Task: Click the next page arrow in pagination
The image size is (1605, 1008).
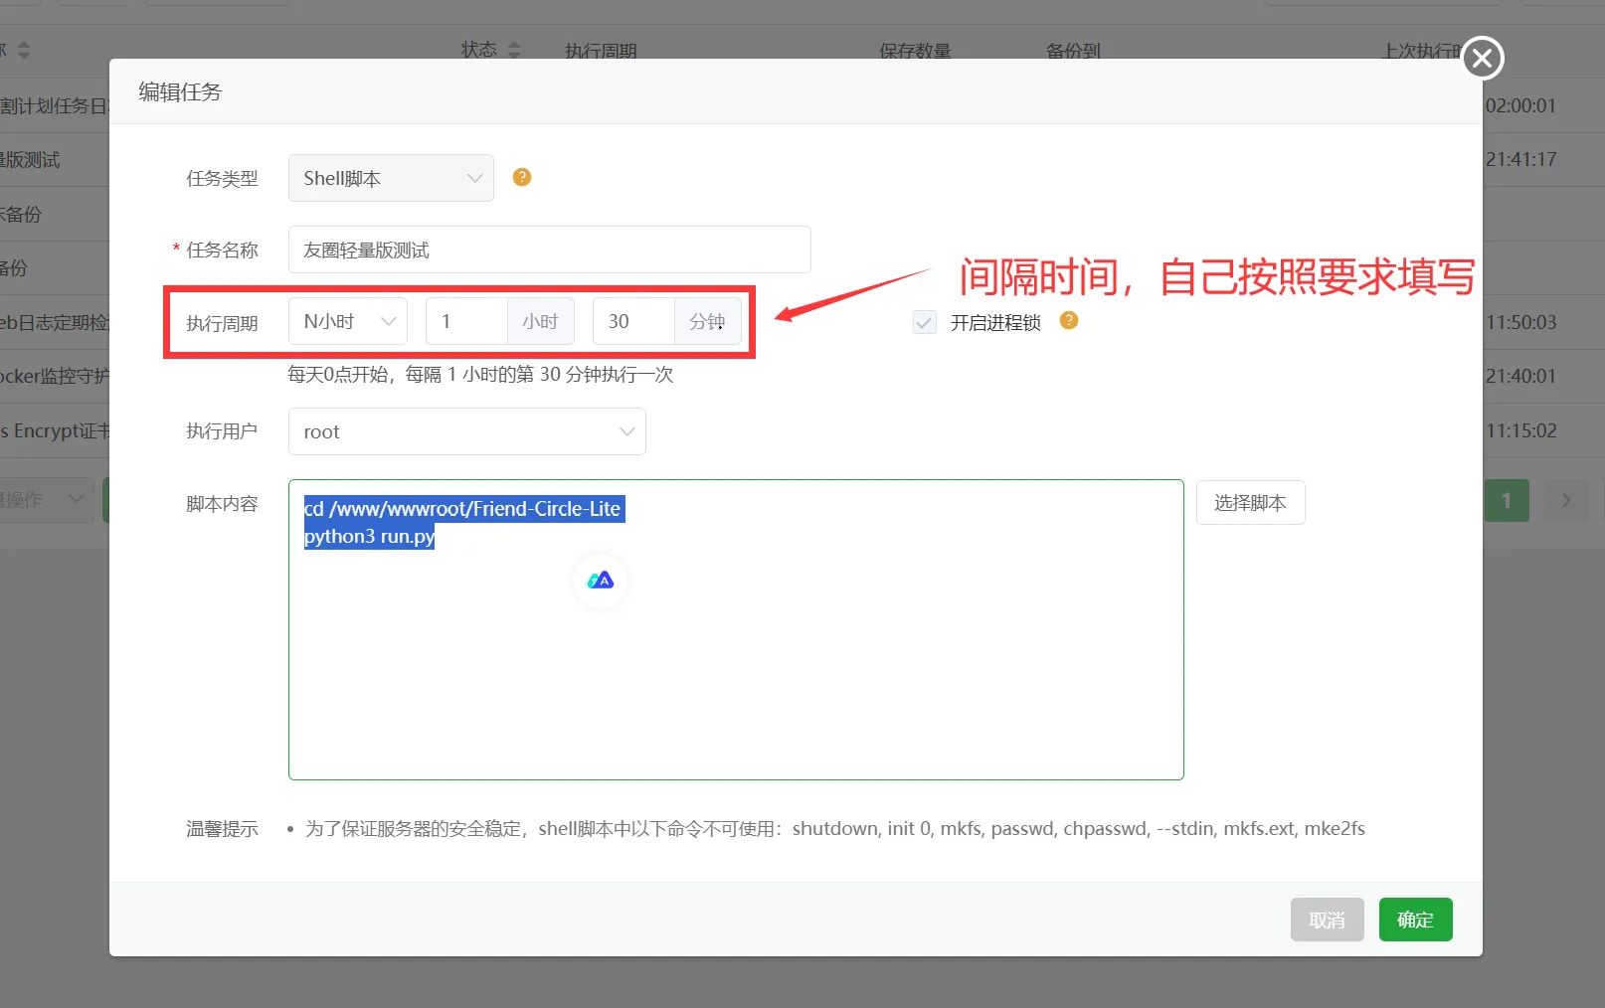Action: tap(1565, 500)
